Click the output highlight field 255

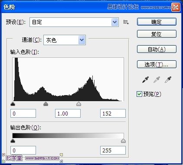[x=113, y=150]
